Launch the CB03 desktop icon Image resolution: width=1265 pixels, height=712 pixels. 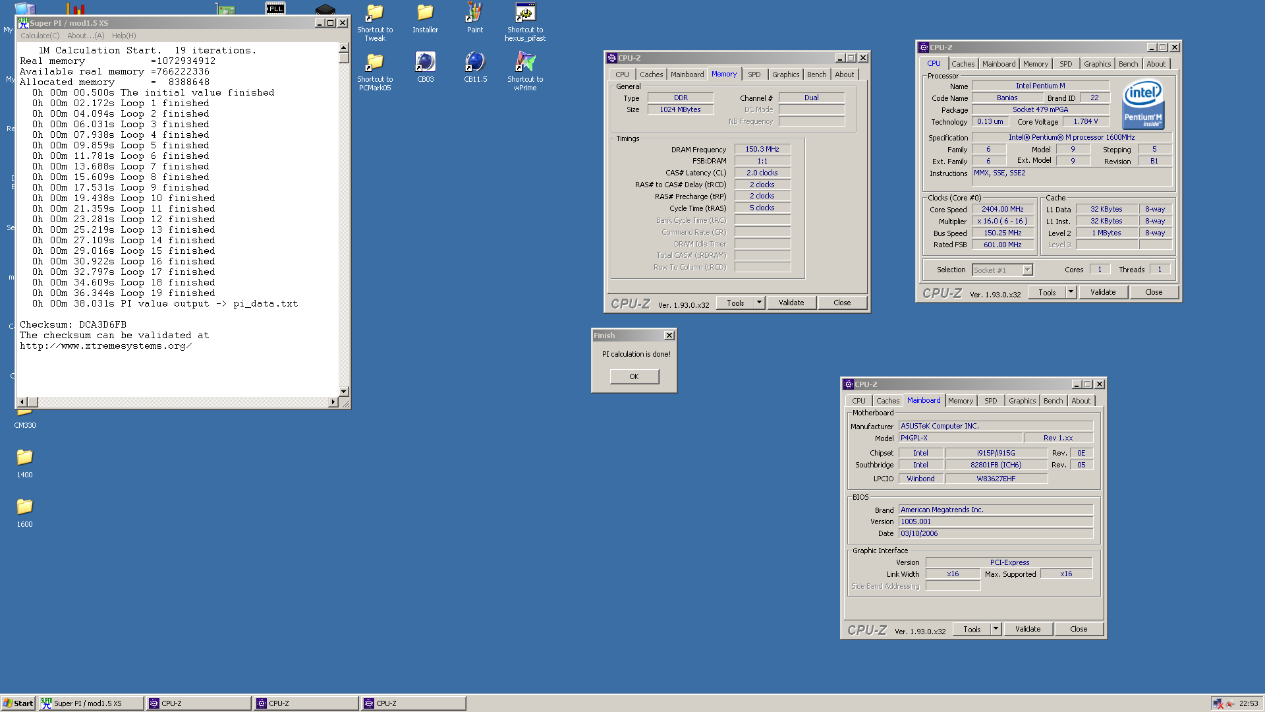(425, 67)
